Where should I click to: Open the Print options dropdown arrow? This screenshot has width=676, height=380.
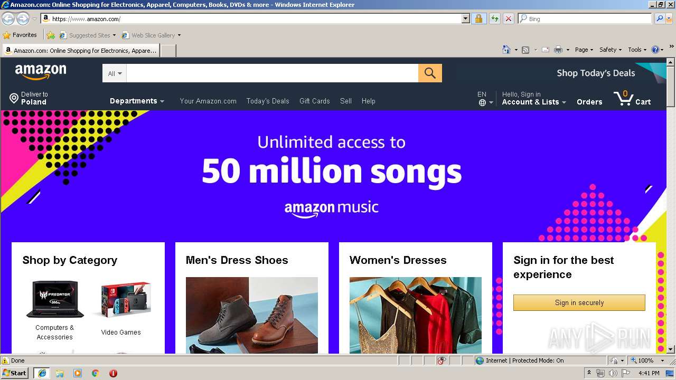click(568, 50)
